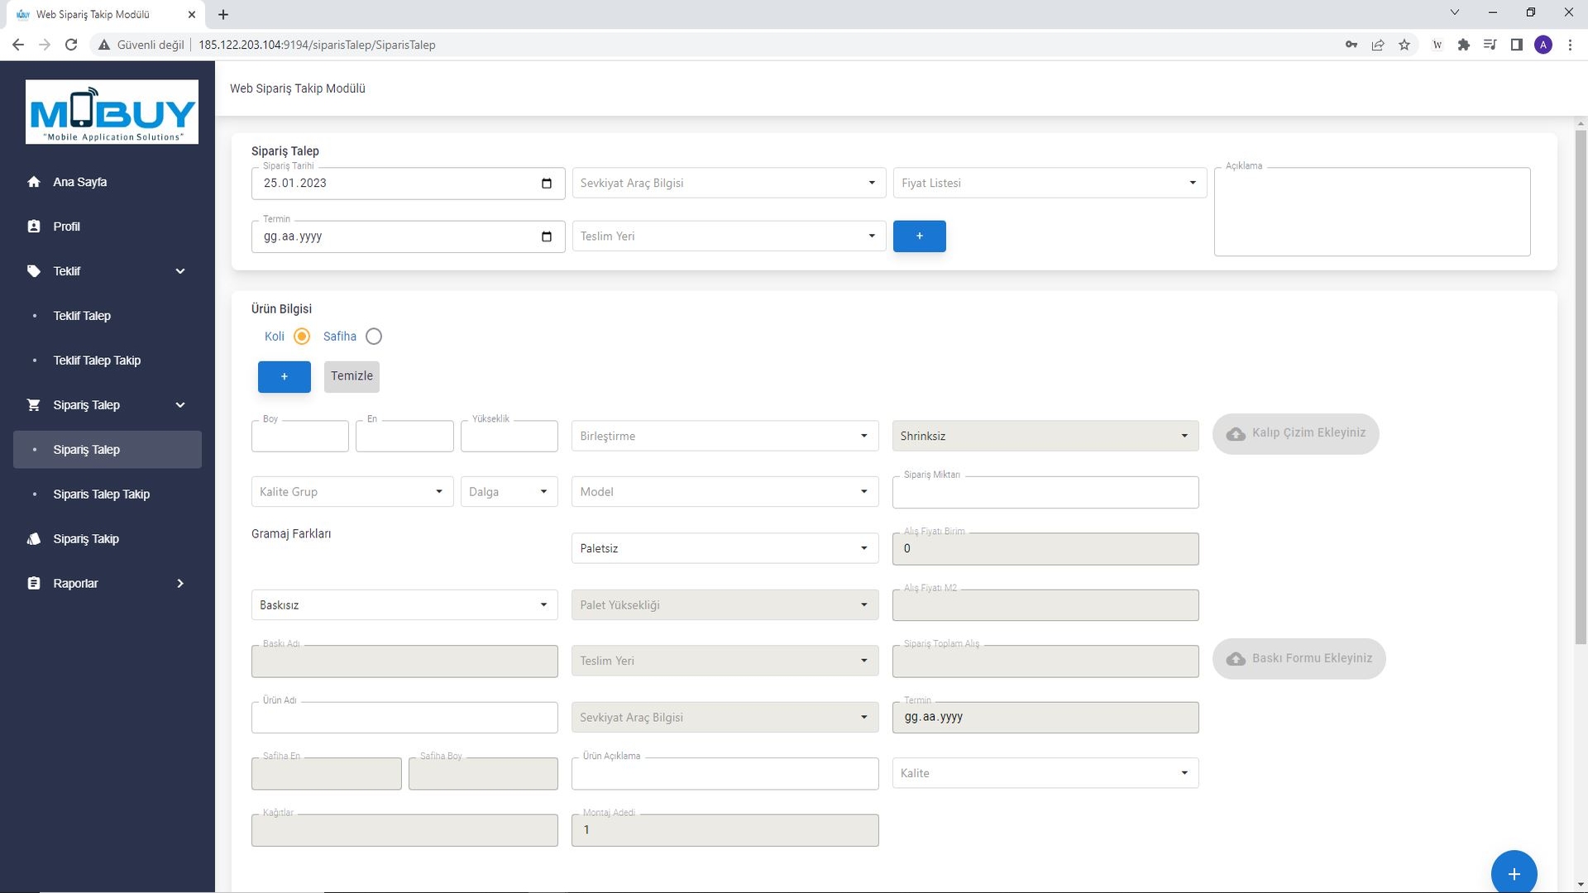1588x893 pixels.
Task: Click Kalıp Çizim Ekleyiniz button
Action: pos(1295,434)
